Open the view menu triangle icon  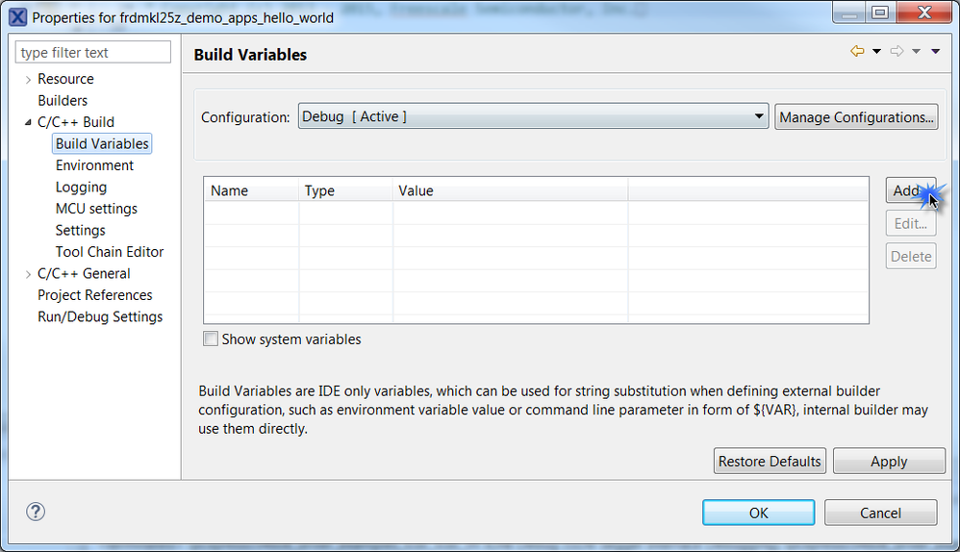click(936, 52)
